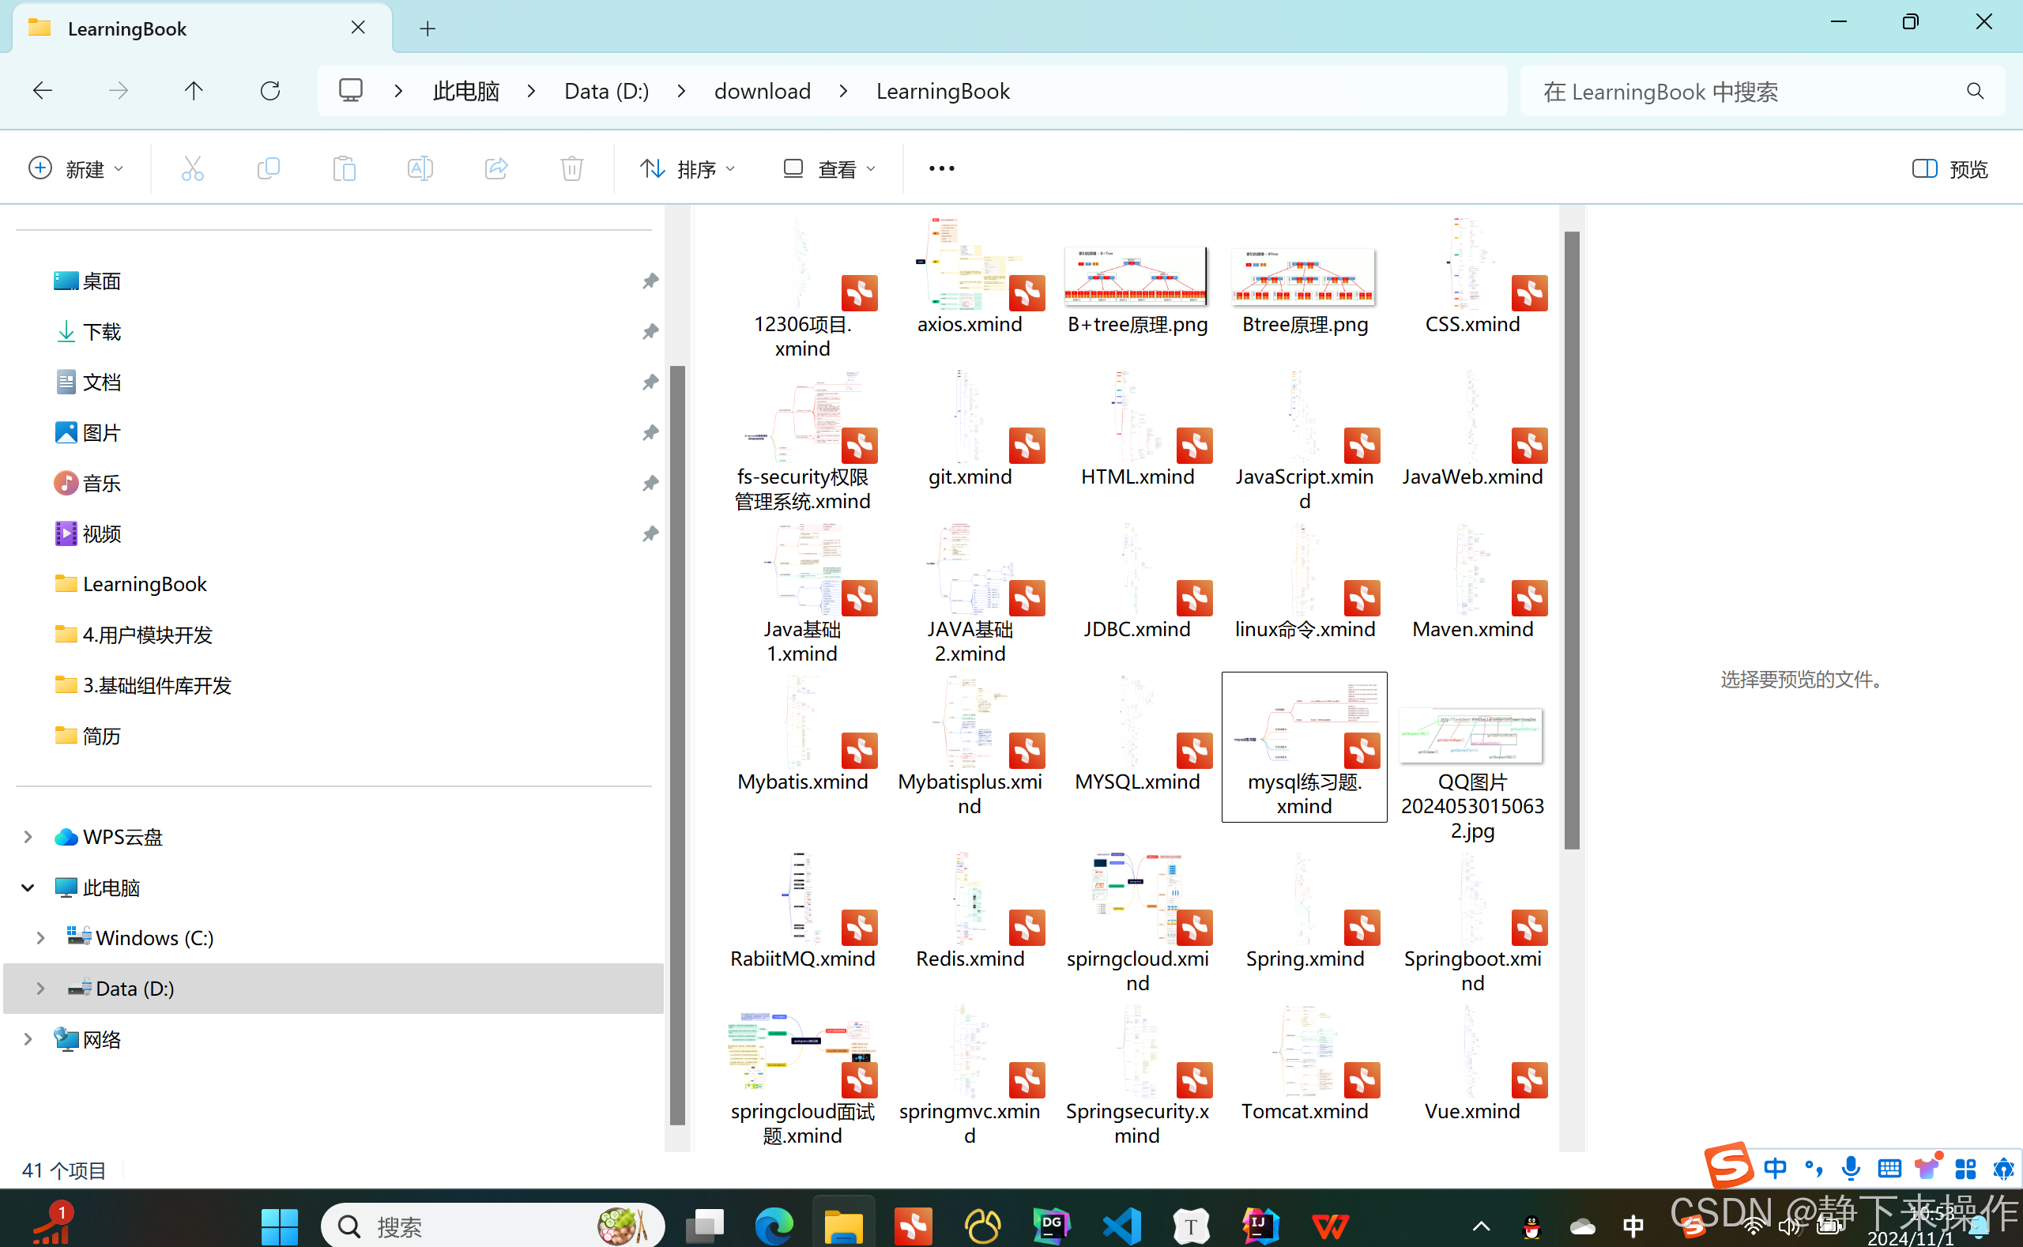2023x1247 pixels.
Task: Click the 新建 new button
Action: 76,169
